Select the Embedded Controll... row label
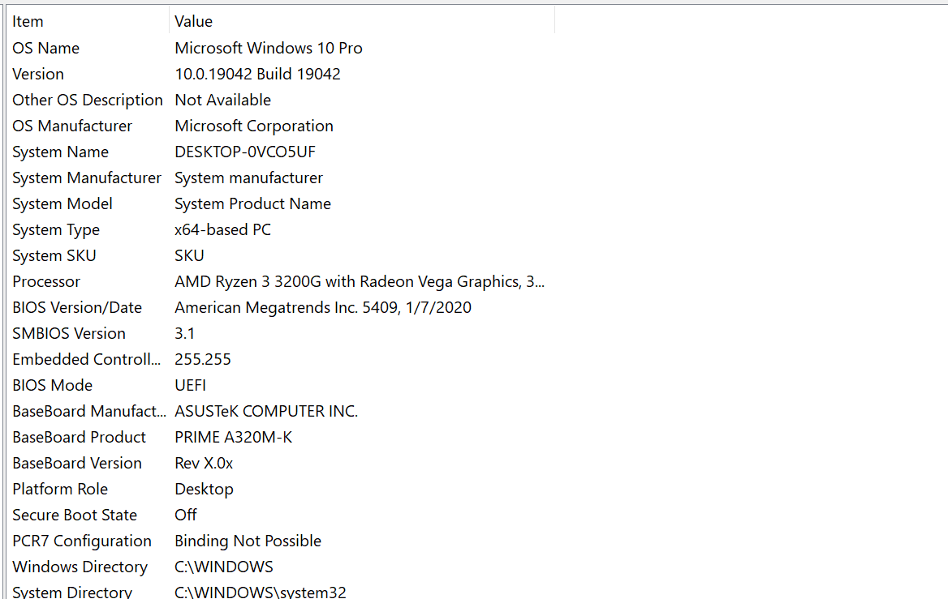Image resolution: width=948 pixels, height=599 pixels. point(87,360)
